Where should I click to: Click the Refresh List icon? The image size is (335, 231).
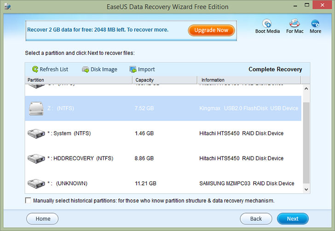point(35,69)
